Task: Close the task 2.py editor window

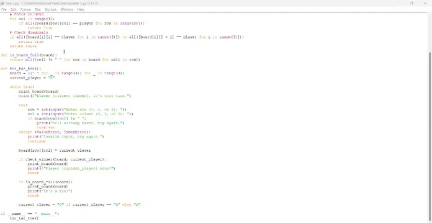Action: click(425, 3)
